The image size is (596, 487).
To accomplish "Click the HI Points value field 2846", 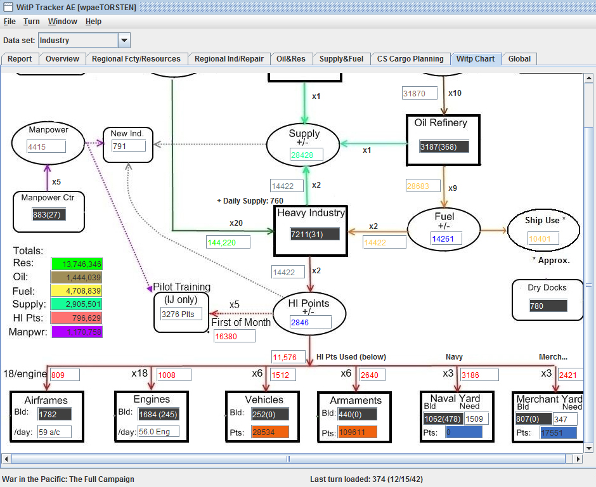I will (310, 322).
